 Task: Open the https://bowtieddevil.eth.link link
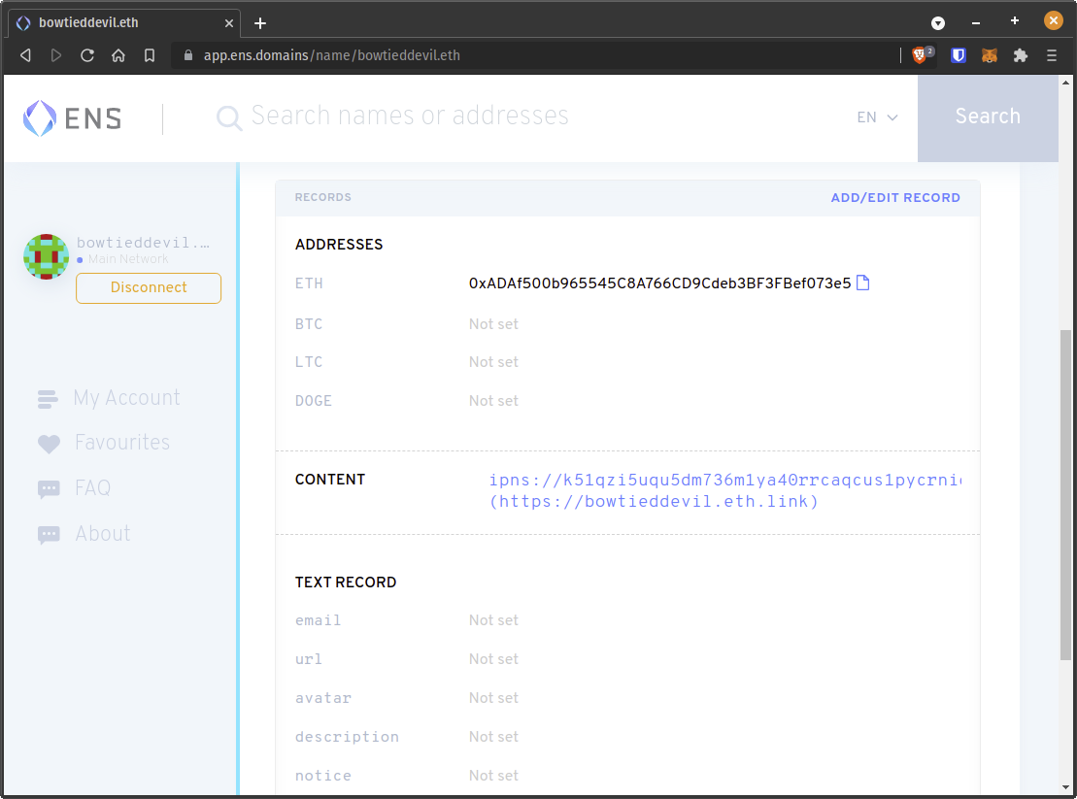[654, 502]
